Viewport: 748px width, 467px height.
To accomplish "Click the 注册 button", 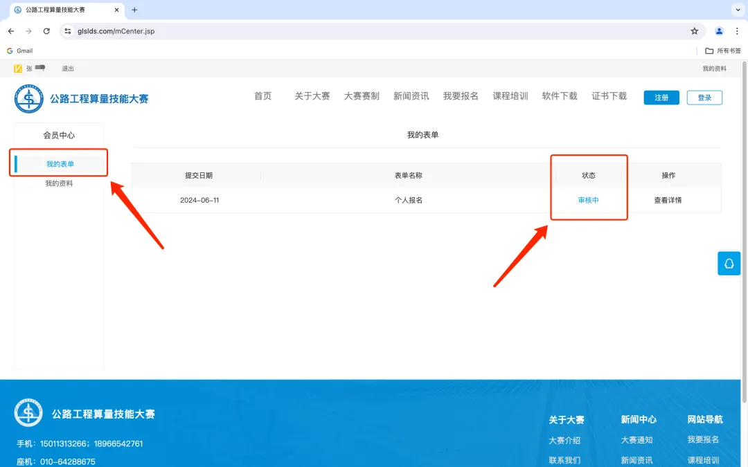I will (661, 97).
